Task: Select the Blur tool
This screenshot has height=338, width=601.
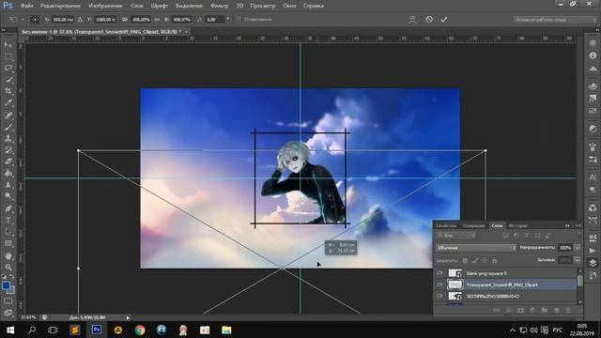Action: (8, 185)
